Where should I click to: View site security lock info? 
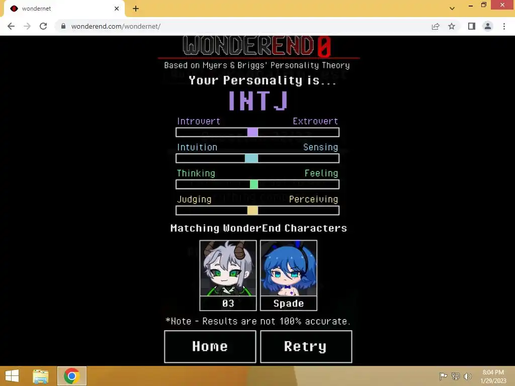(63, 26)
